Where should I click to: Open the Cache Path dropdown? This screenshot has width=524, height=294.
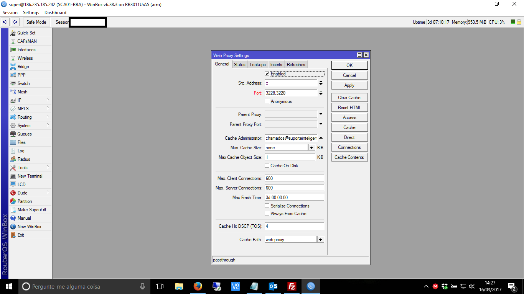point(321,239)
